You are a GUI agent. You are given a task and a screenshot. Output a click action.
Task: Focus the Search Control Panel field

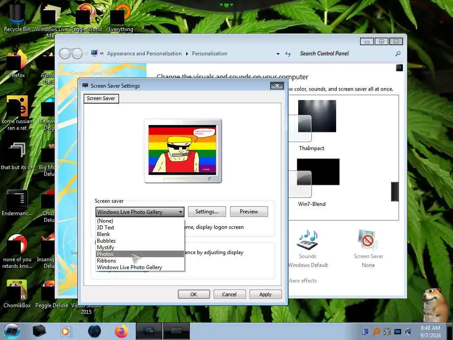345,54
